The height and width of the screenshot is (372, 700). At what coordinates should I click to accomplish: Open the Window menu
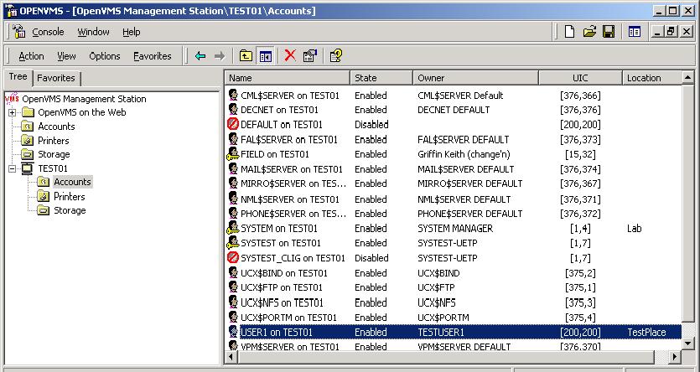point(93,32)
